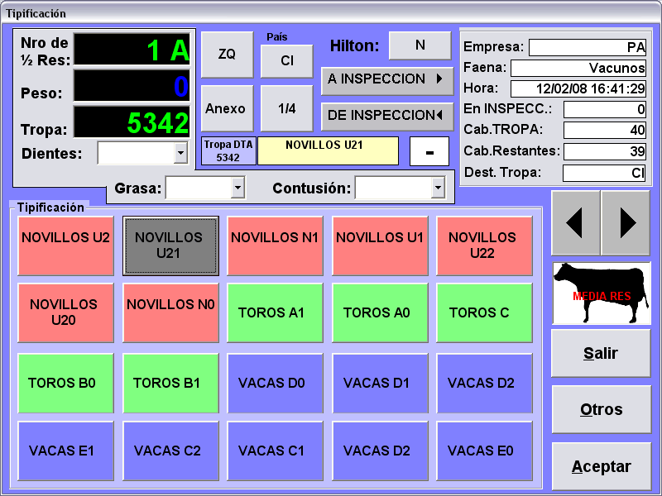This screenshot has height=496, width=662.
Task: Toggle the Anexo button
Action: pos(226,108)
